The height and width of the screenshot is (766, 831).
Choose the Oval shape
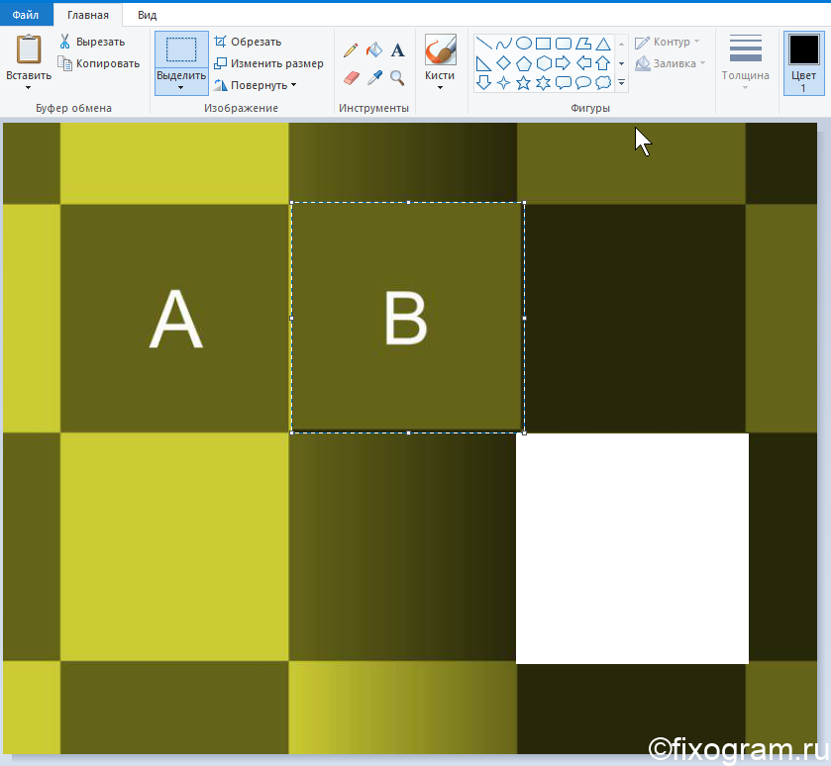[x=524, y=43]
